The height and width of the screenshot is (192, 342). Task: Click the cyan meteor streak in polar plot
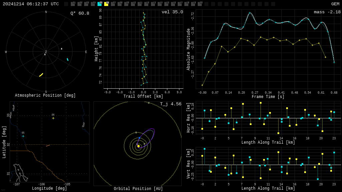(x=67, y=59)
